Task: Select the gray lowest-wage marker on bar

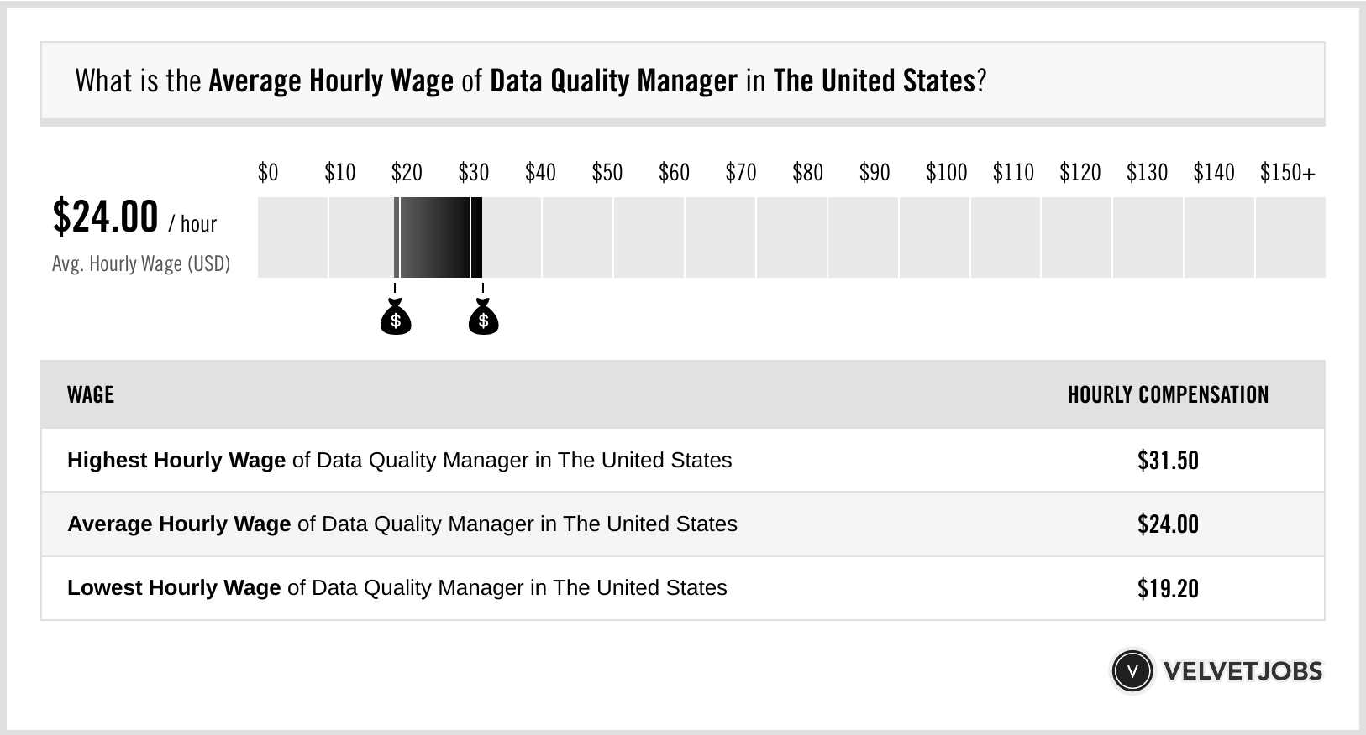Action: [x=397, y=237]
